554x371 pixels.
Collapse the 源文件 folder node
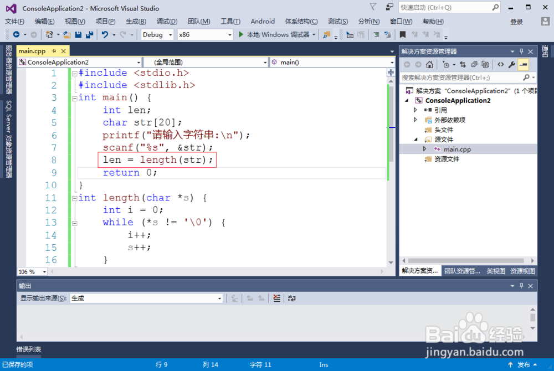tap(416, 140)
